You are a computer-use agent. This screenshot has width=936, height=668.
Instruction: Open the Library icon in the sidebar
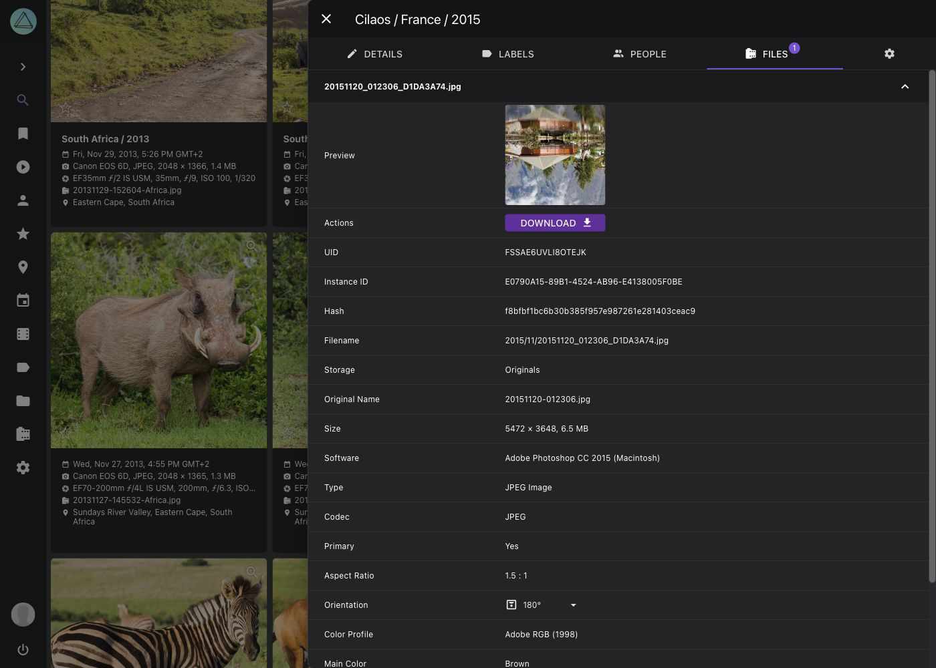coord(23,434)
